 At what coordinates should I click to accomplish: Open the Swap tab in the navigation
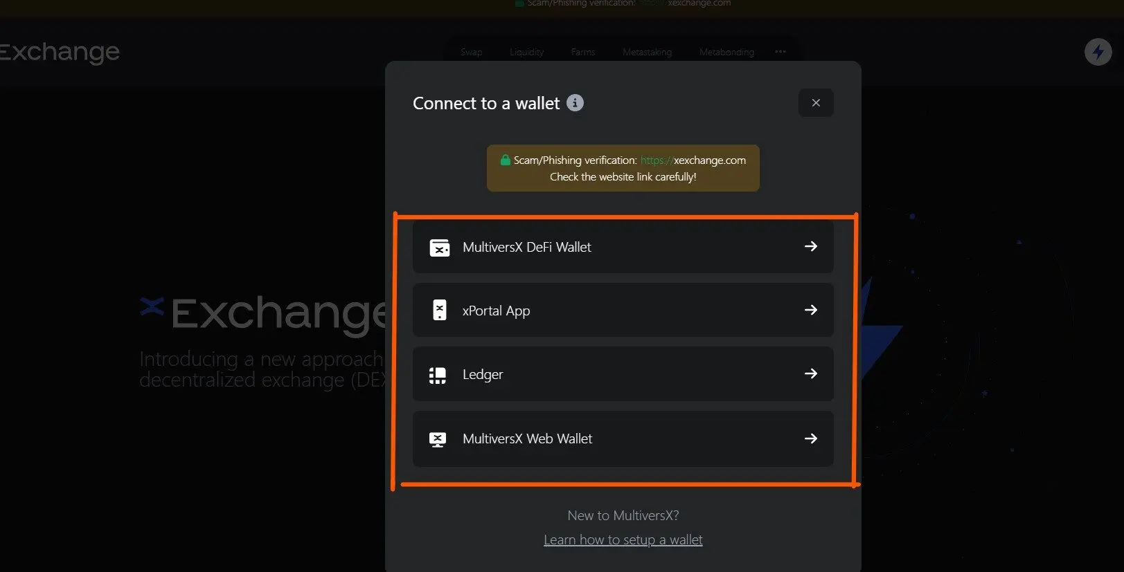pyautogui.click(x=472, y=52)
